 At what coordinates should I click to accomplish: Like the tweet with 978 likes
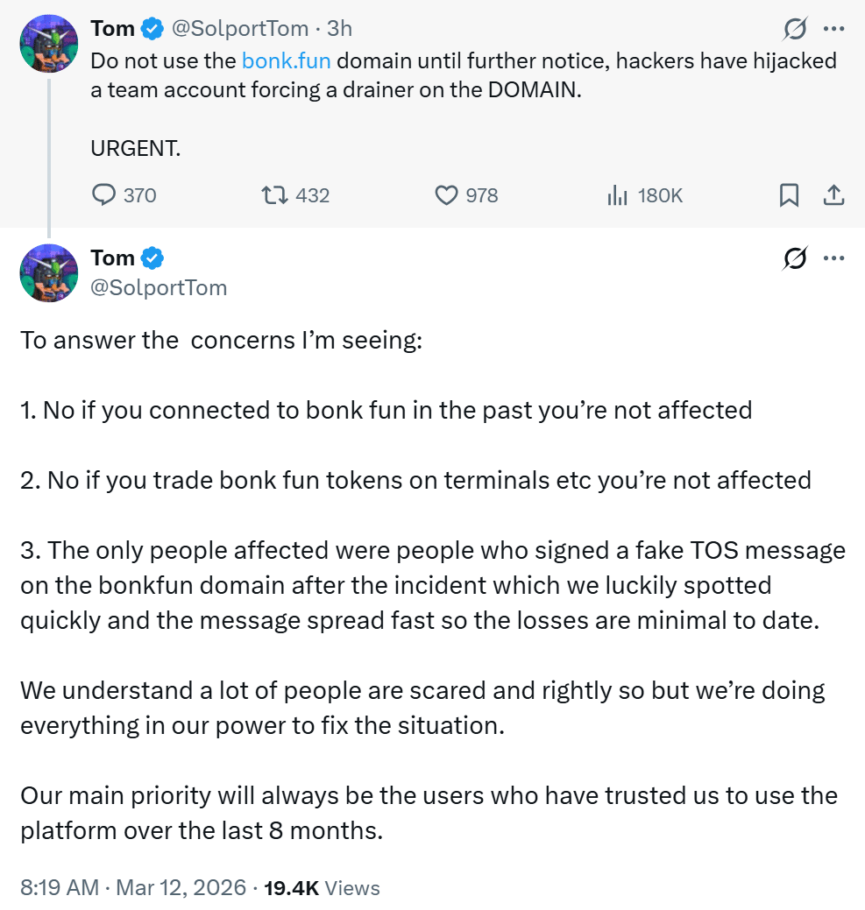click(447, 194)
